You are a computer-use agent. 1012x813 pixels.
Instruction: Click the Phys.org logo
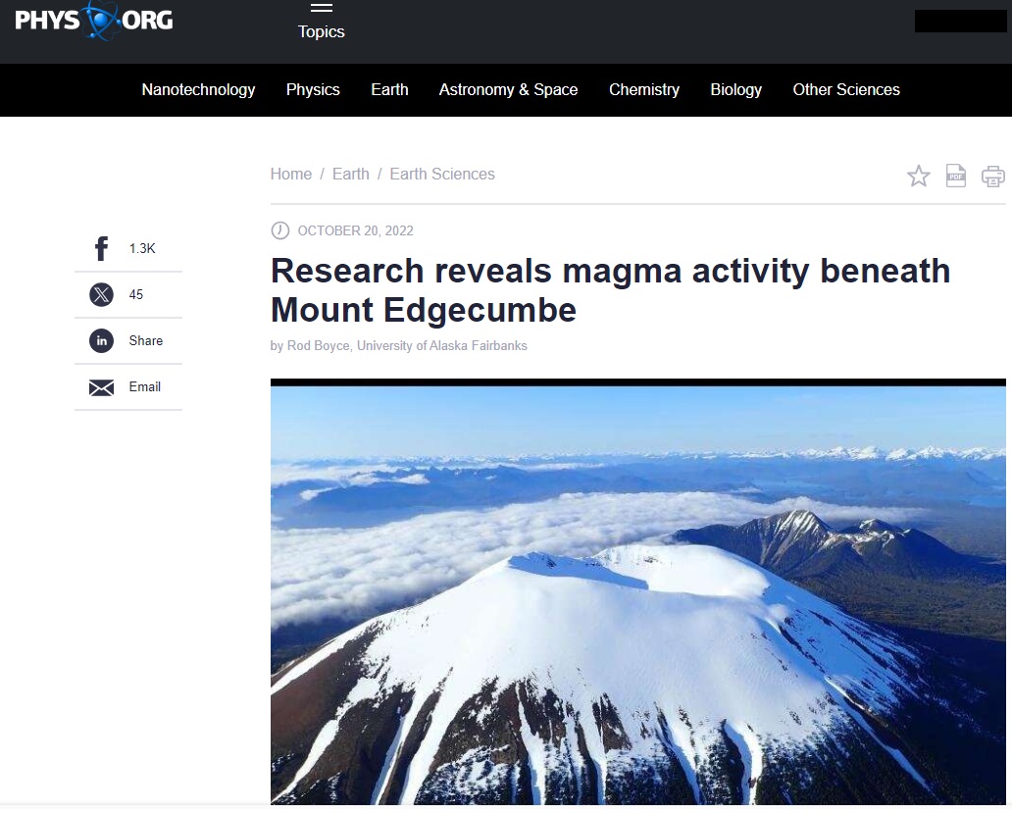coord(93,21)
